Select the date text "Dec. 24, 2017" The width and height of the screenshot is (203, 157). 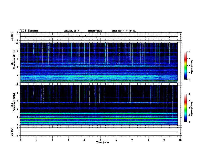pos(72,31)
